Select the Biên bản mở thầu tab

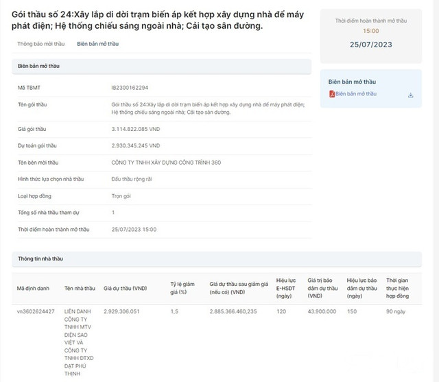[x=97, y=43]
